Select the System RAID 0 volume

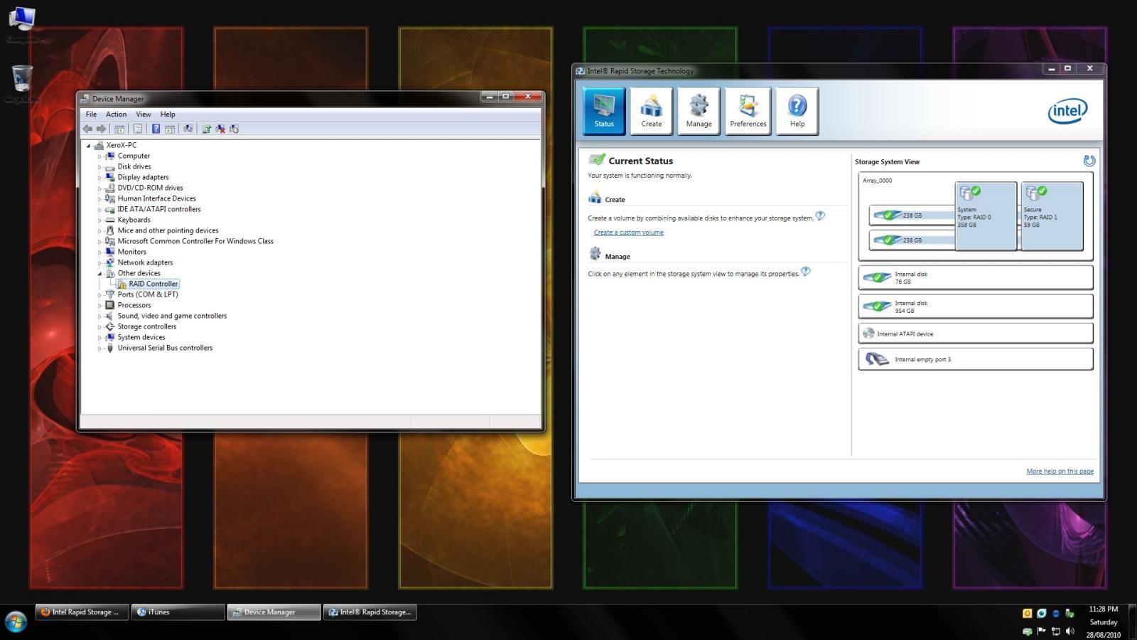tap(986, 215)
